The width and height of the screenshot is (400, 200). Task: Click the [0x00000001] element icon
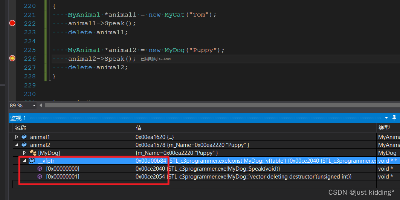point(40,177)
